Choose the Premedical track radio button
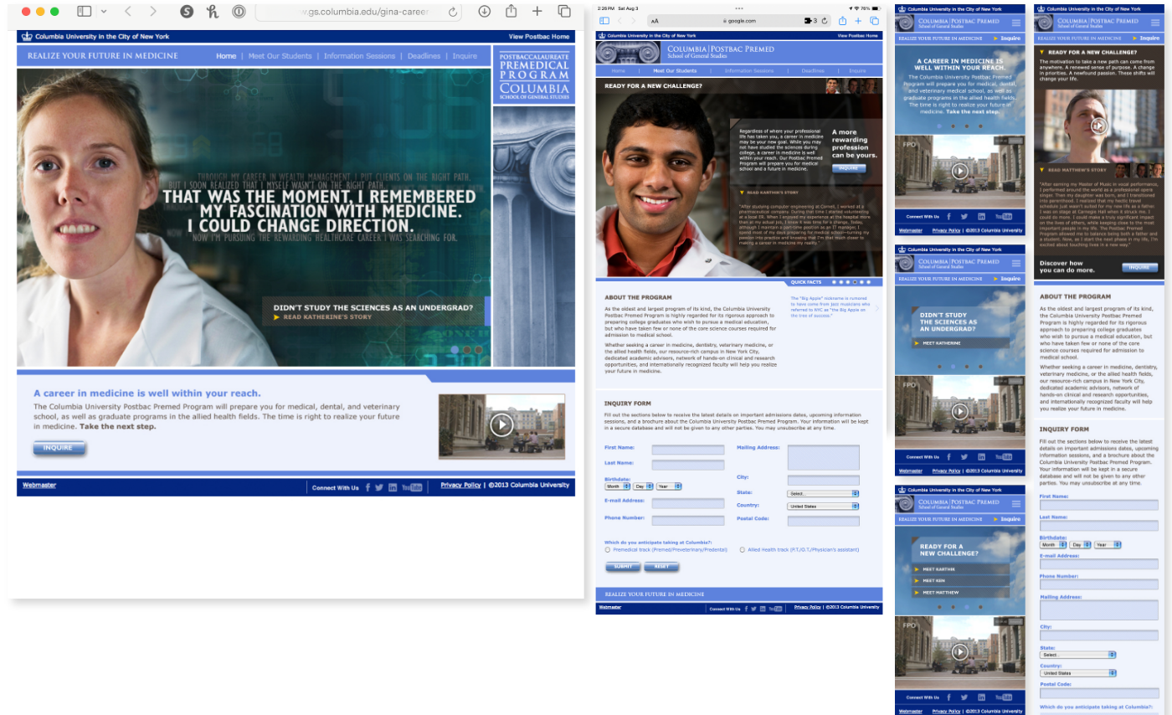 coord(608,550)
